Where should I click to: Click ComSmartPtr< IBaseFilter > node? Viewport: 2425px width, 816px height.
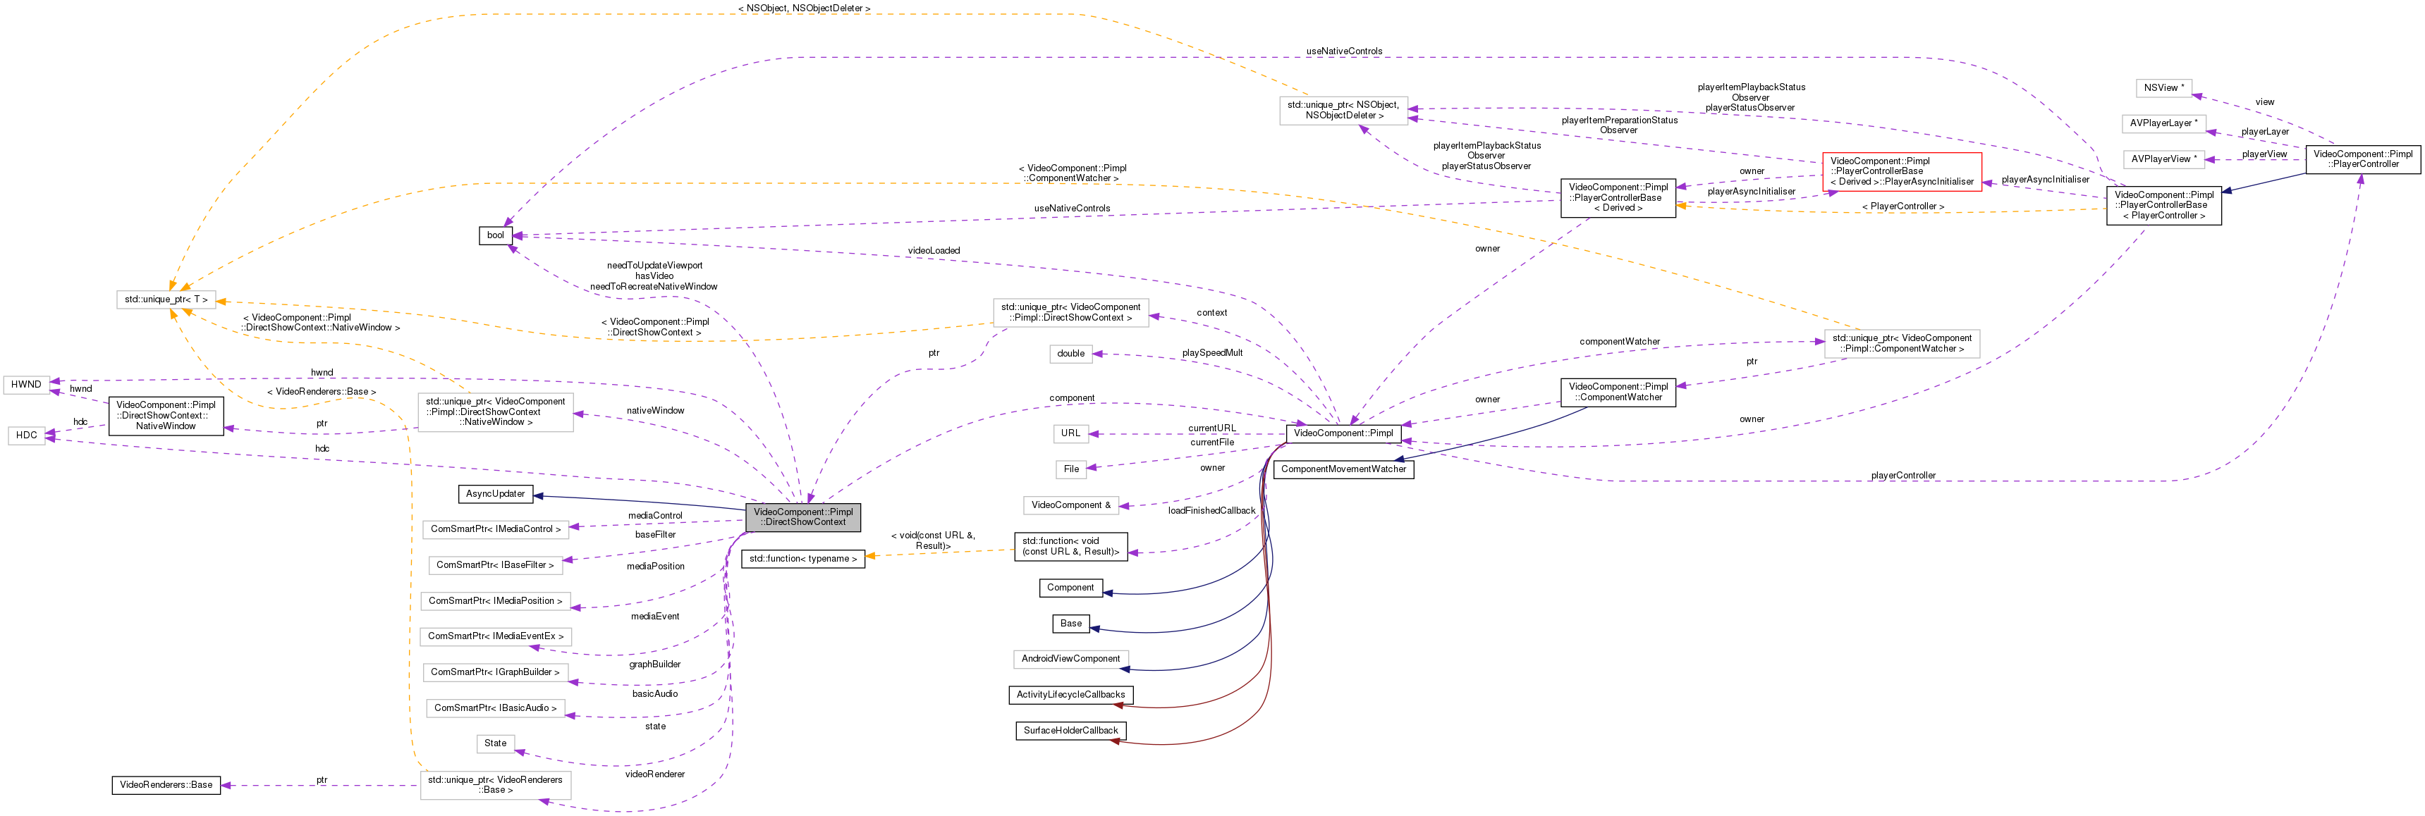495,564
